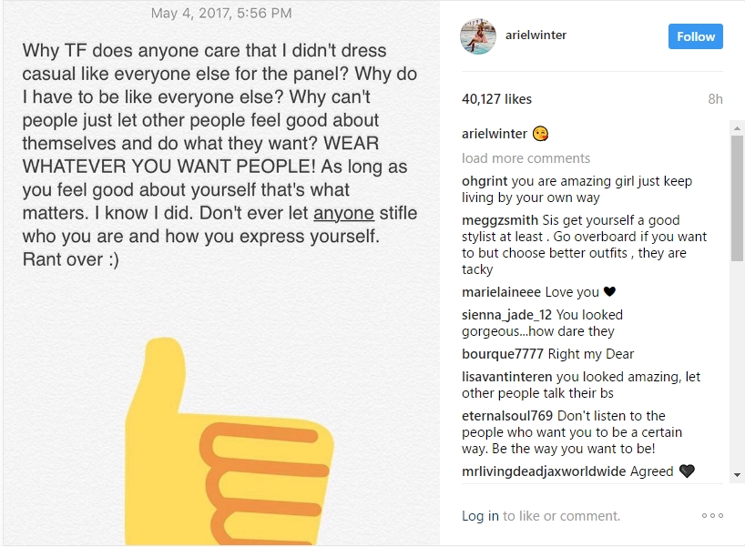Click the 'Log in' link
Screen dimensions: 745x547
(x=480, y=516)
